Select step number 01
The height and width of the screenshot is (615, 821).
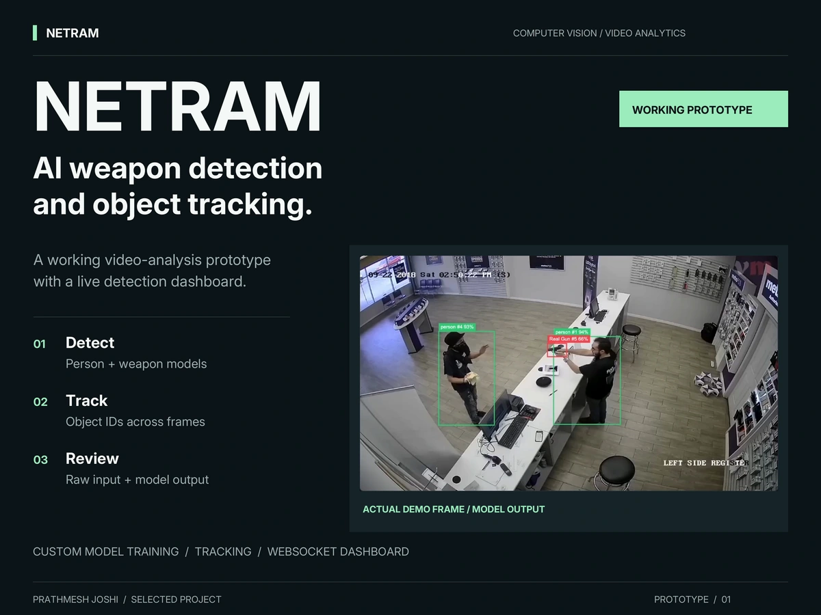40,344
